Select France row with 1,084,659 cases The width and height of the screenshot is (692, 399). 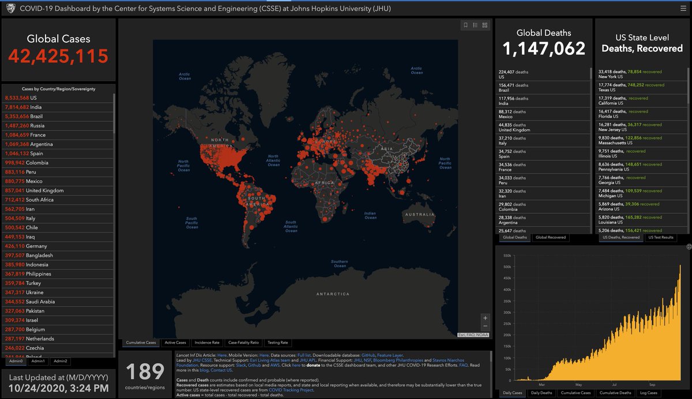(58, 135)
